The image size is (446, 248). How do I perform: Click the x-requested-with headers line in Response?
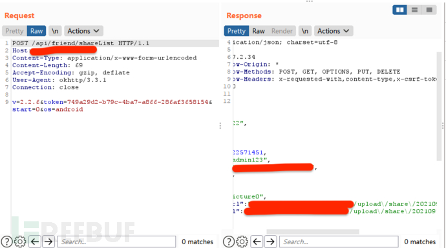pyautogui.click(x=335, y=79)
